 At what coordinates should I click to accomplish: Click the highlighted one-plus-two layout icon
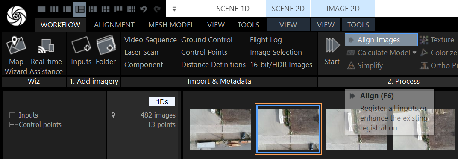tap(80, 9)
